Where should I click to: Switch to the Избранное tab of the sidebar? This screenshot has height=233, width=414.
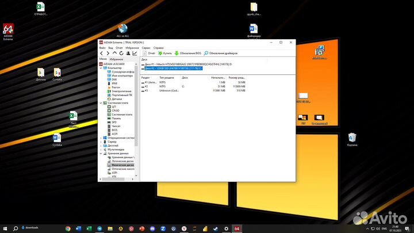click(116, 59)
